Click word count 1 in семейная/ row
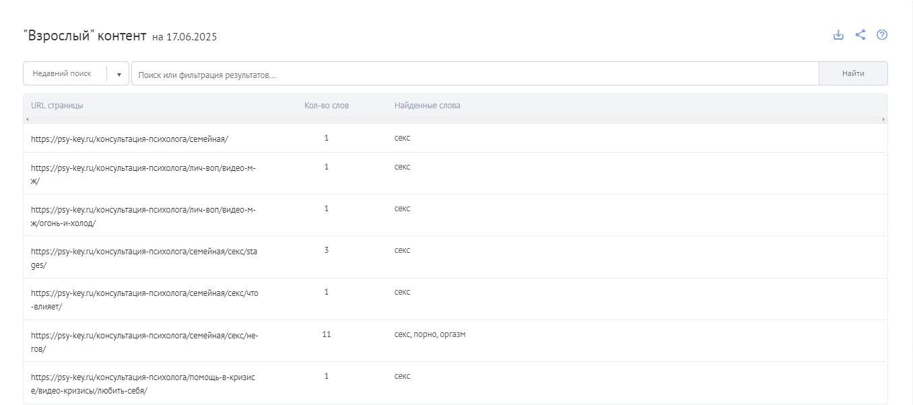Viewport: 913px width, 405px height. (x=327, y=138)
